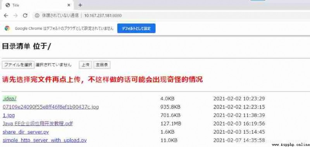This screenshot has height=147, width=310.
Task: Click the 935.8KB size value
Action: [170, 107]
